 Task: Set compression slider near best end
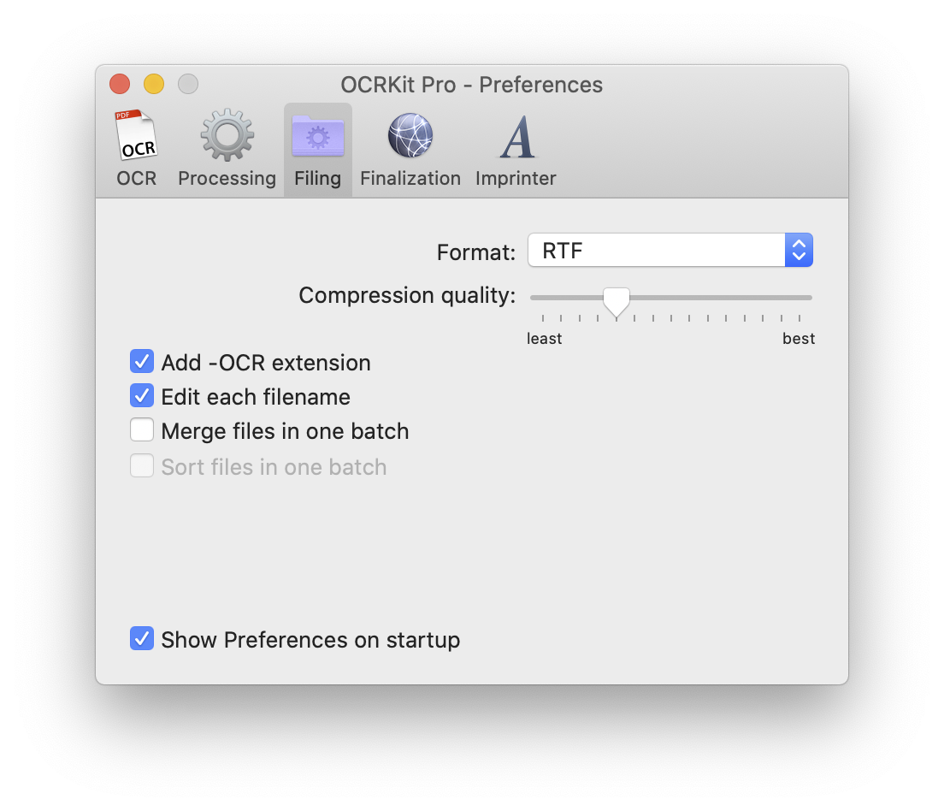[799, 298]
